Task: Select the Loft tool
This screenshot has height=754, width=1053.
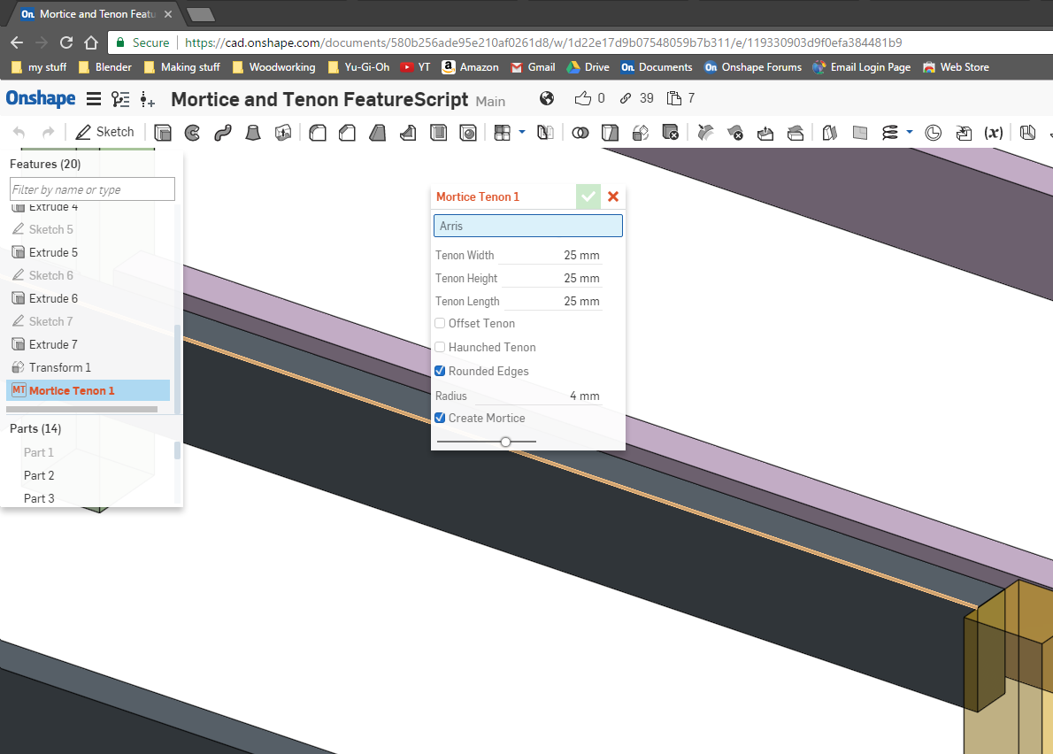Action: [x=253, y=133]
